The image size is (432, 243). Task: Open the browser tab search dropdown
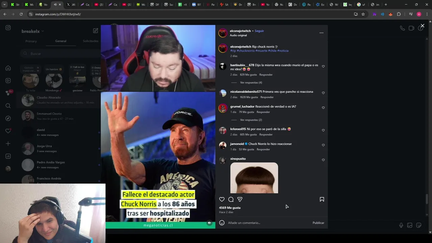[x=4, y=5]
